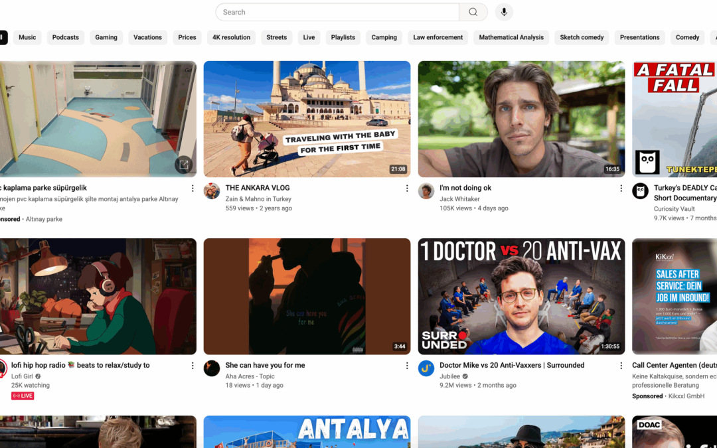Open options menu for THE ANKARA VLOG

pyautogui.click(x=407, y=188)
